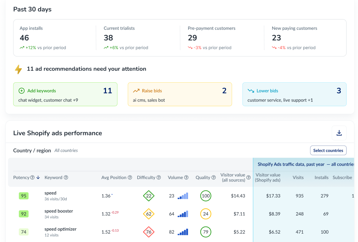Click volume bars icon in speed booster row
Viewport: 358px width, 242px height.
(183, 214)
